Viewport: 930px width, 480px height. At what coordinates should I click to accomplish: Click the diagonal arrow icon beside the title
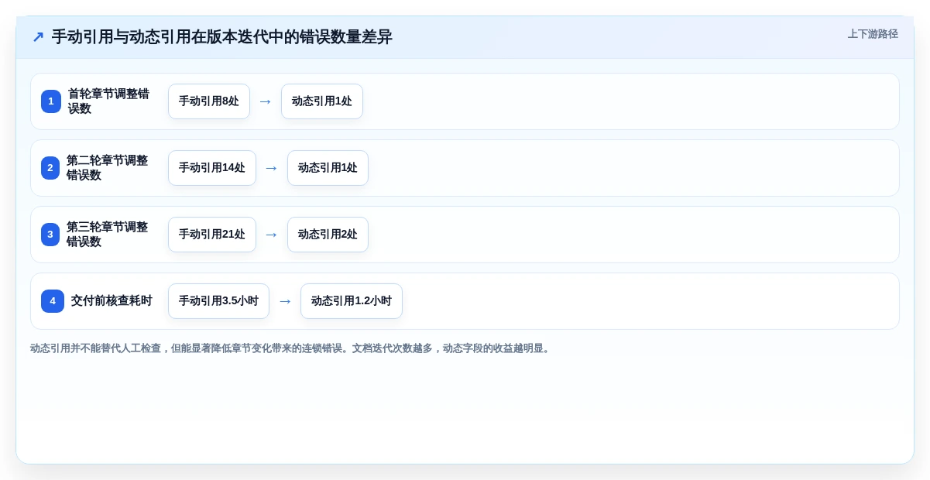pyautogui.click(x=38, y=37)
